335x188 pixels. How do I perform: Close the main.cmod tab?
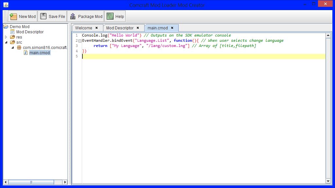(x=172, y=28)
